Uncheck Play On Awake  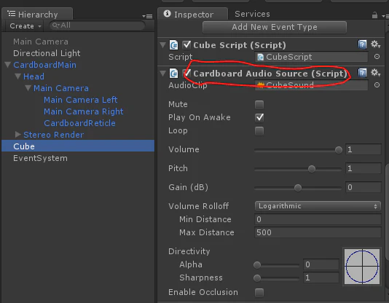click(x=259, y=117)
